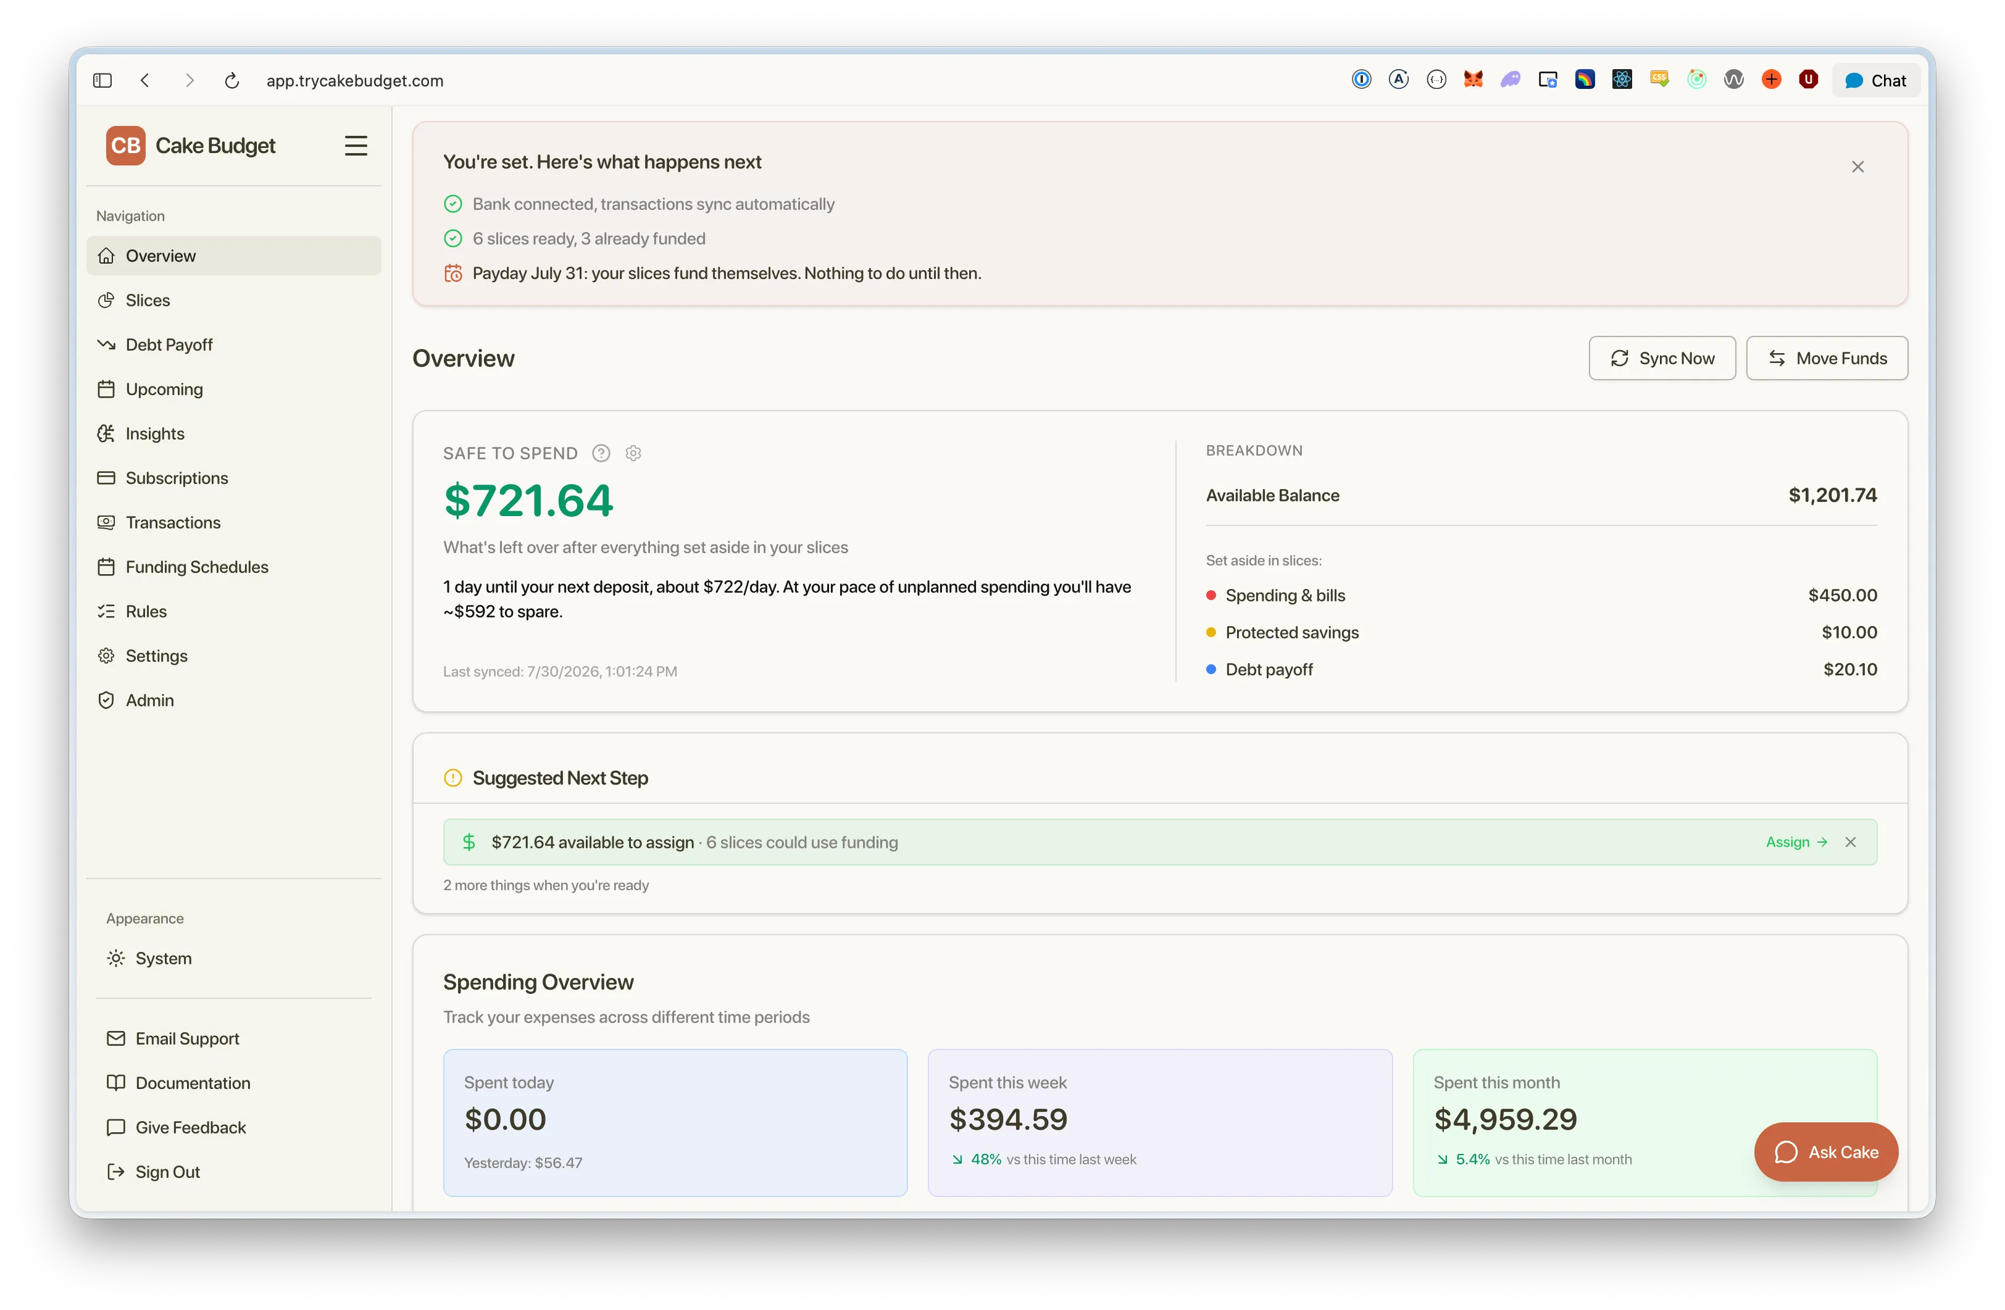Dismiss the available to assign suggestion
Screen dimensions: 2005x1310
click(x=1851, y=841)
